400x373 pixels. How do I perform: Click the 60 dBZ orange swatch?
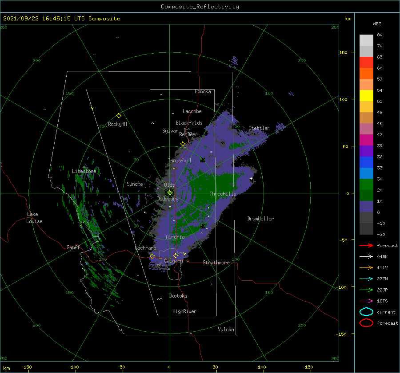[x=366, y=73]
